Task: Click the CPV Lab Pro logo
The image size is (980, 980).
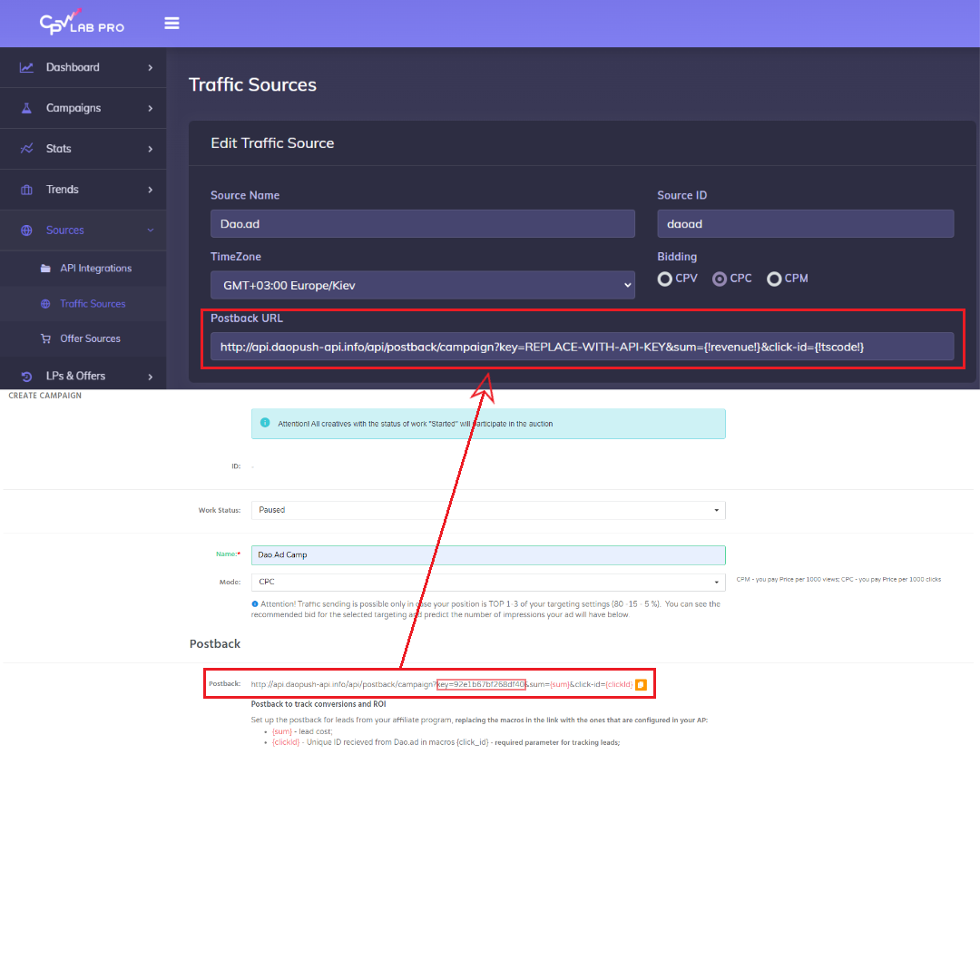Action: tap(82, 23)
